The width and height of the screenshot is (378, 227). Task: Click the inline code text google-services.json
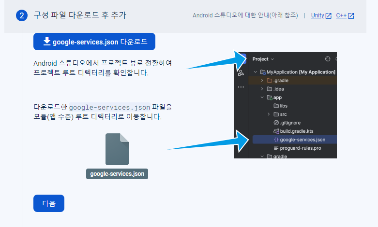tap(110, 107)
